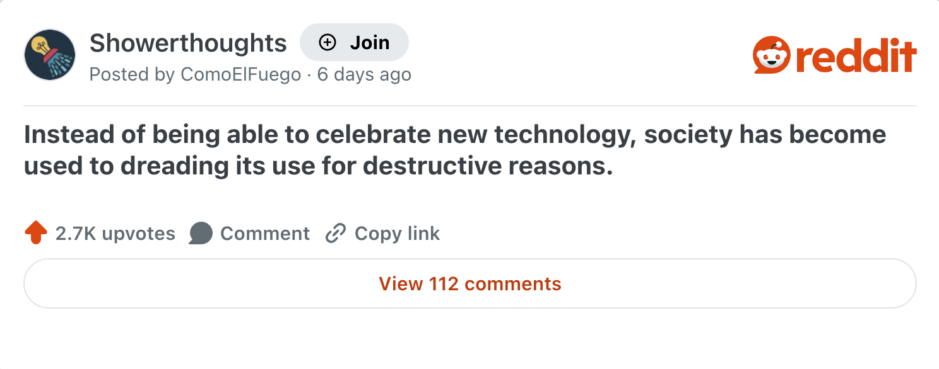
Task: Click the "Posted by" text
Action: pyautogui.click(x=132, y=75)
